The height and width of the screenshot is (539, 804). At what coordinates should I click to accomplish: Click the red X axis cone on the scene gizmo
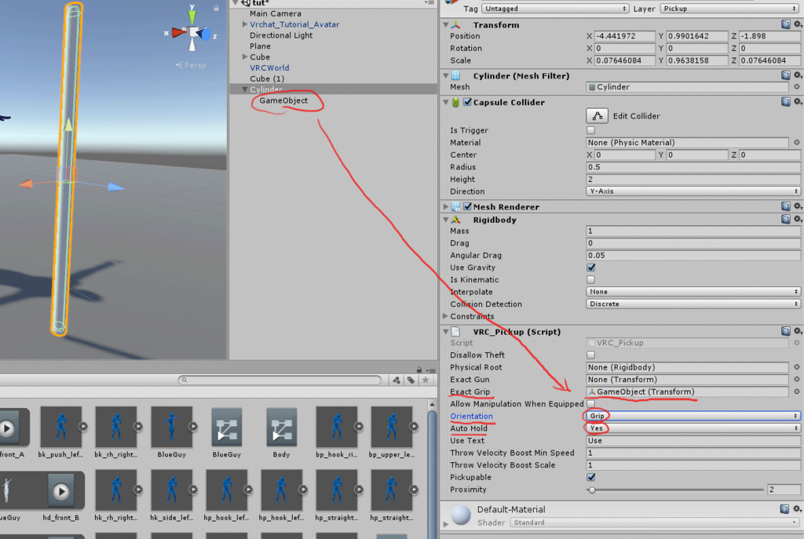[x=178, y=33]
